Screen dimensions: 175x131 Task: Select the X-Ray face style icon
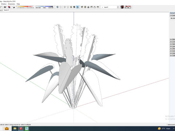click(58, 7)
